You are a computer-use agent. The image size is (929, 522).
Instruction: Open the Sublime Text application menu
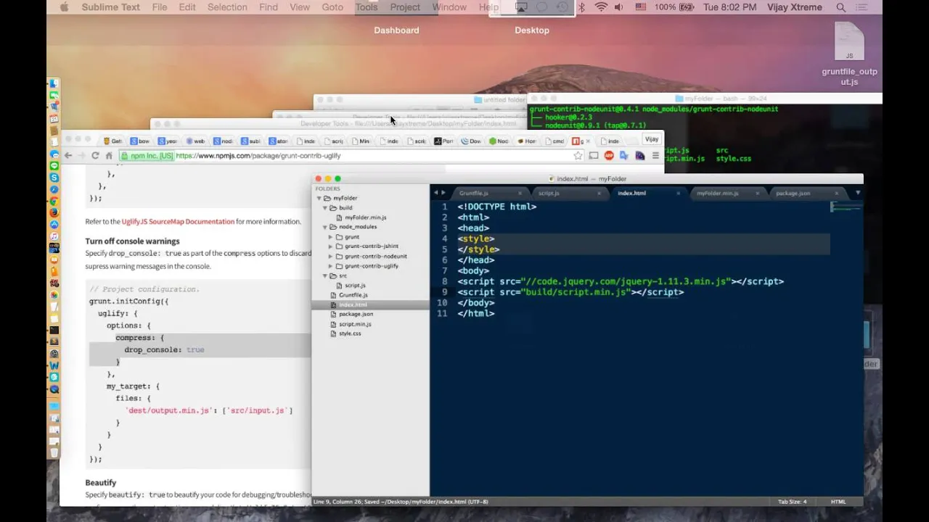click(110, 7)
